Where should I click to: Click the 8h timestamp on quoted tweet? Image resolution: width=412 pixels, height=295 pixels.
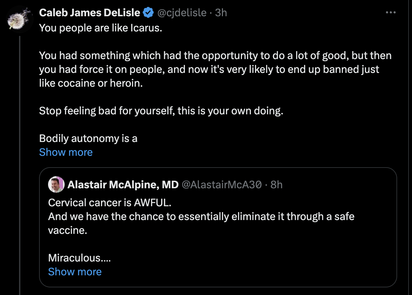click(x=276, y=185)
